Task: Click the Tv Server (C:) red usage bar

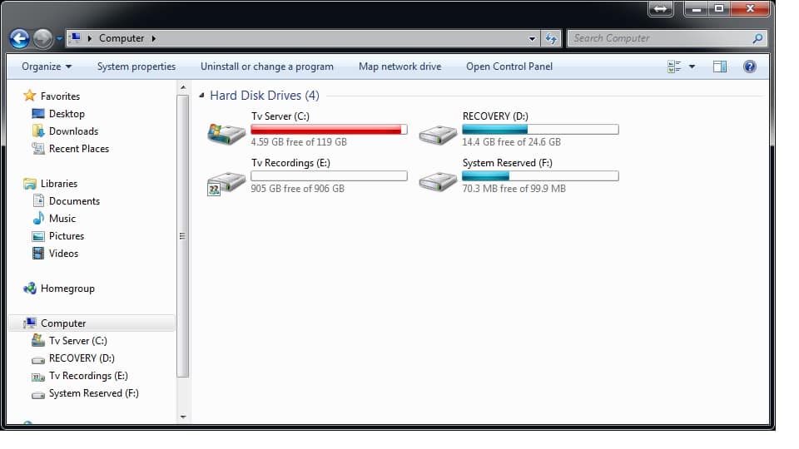Action: click(x=329, y=130)
